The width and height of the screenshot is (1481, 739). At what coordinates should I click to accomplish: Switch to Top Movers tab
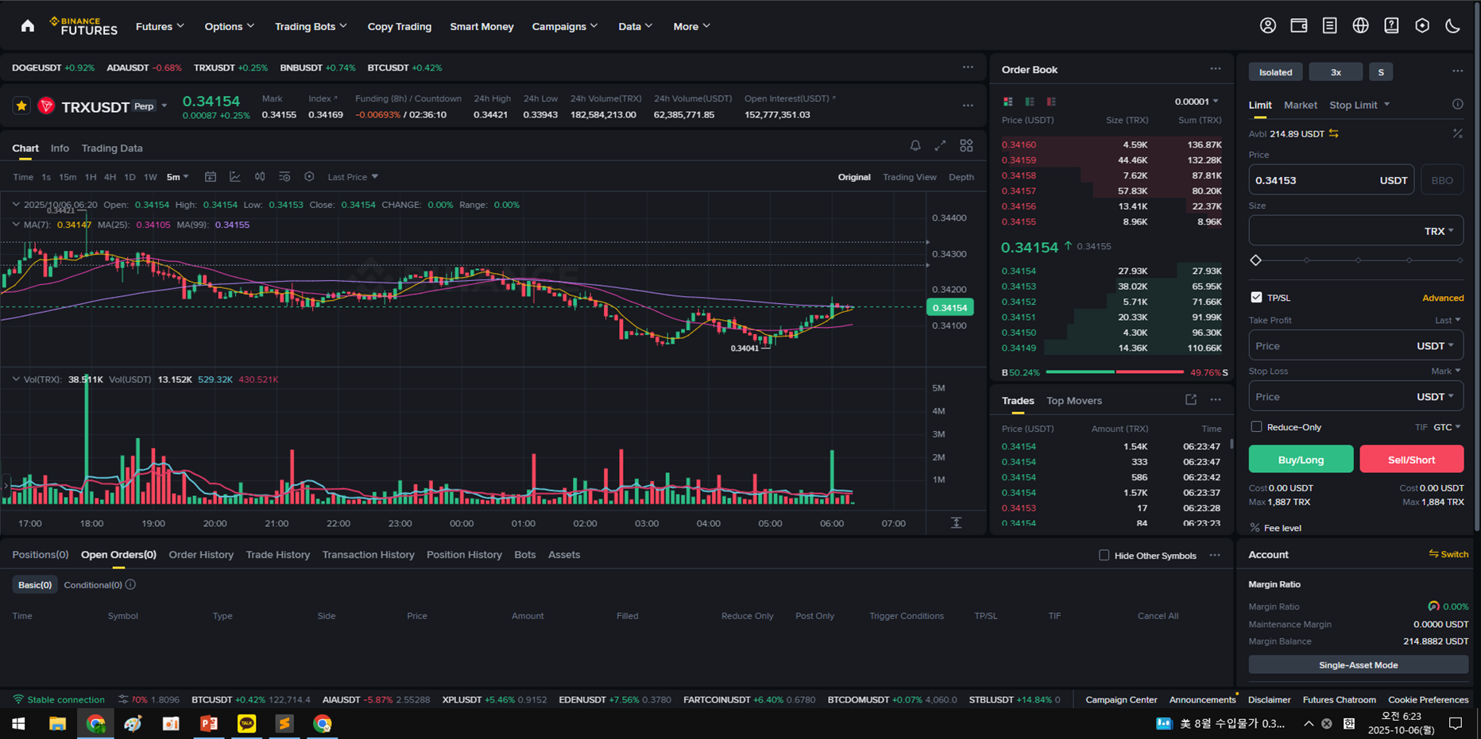coord(1073,401)
